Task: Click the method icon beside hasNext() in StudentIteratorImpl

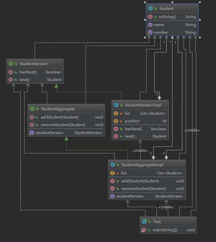Action: 116,129
